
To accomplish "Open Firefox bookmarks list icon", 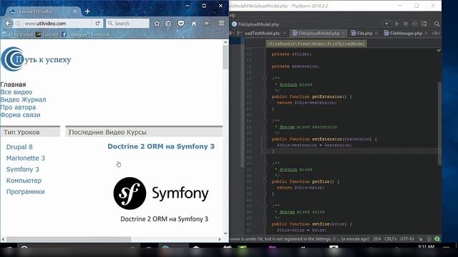I will pyautogui.click(x=168, y=24).
